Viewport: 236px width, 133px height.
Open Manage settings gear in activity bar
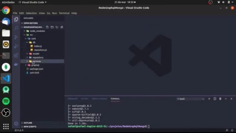coord(16,124)
